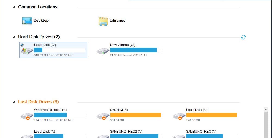This screenshot has height=138, width=272.
Task: Click the Local Disk (C:) Windows drive icon
Action: click(27, 51)
